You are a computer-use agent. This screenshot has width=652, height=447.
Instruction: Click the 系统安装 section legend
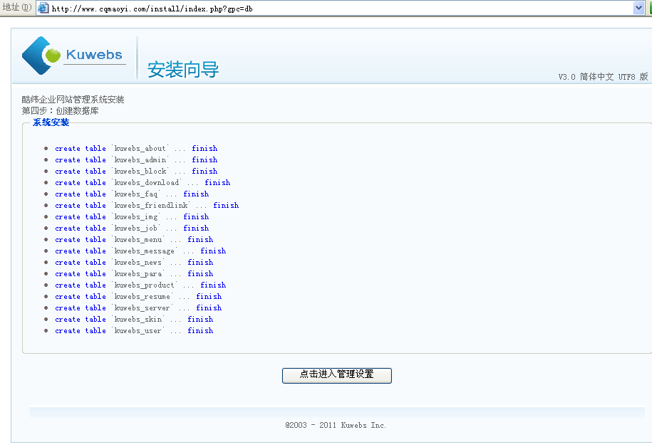pyautogui.click(x=51, y=122)
